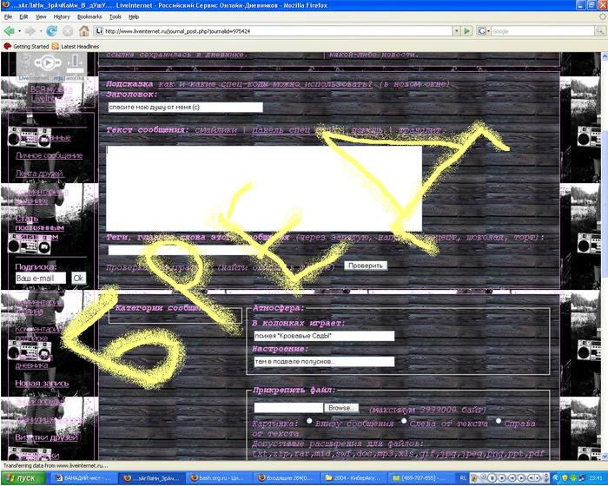This screenshot has height=486, width=608.
Task: Click the Forward navigation arrow
Action: tap(30, 31)
